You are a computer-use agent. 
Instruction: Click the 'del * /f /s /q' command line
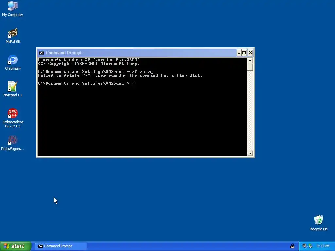[x=96, y=72]
